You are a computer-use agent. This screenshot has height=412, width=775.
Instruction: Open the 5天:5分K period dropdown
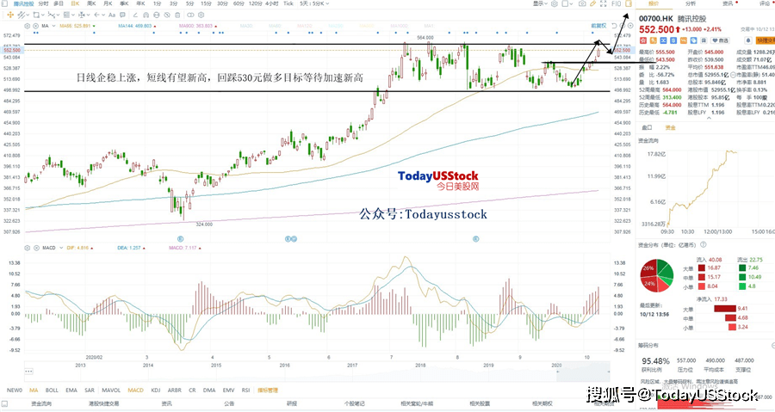(x=313, y=3)
